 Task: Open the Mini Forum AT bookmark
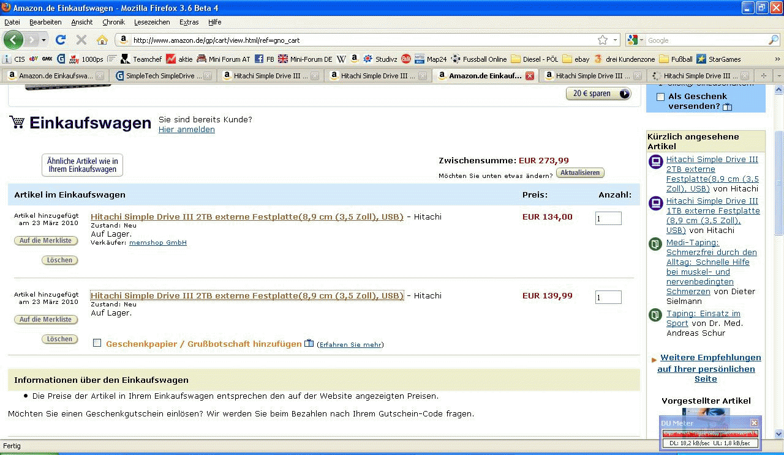pos(224,59)
